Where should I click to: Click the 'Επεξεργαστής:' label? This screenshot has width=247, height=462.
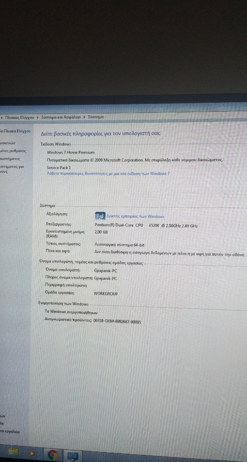pyautogui.click(x=58, y=224)
